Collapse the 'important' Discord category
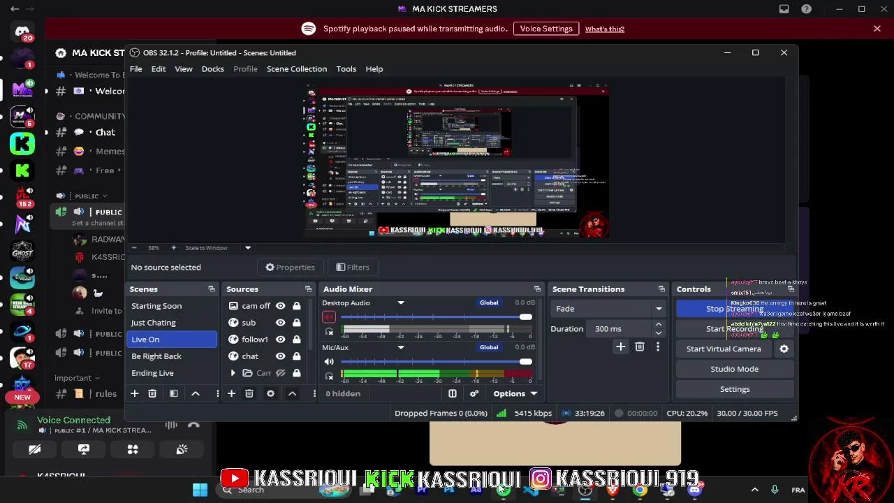 tap(78, 378)
